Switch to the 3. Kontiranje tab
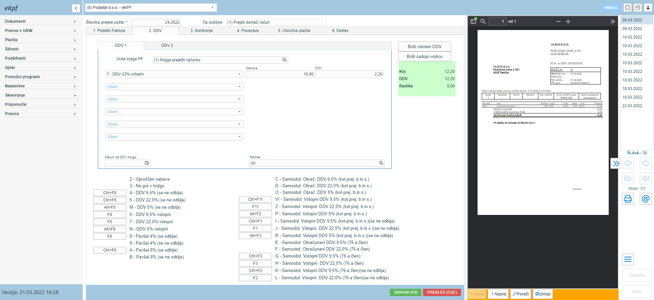 click(x=202, y=31)
